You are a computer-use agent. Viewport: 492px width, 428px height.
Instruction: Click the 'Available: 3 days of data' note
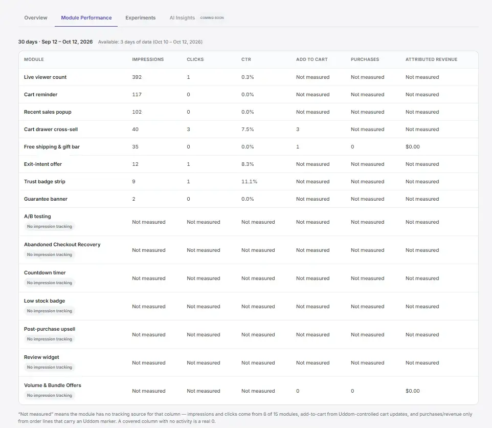150,42
